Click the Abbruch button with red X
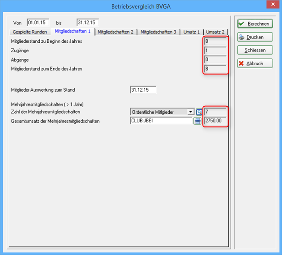 pyautogui.click(x=255, y=64)
